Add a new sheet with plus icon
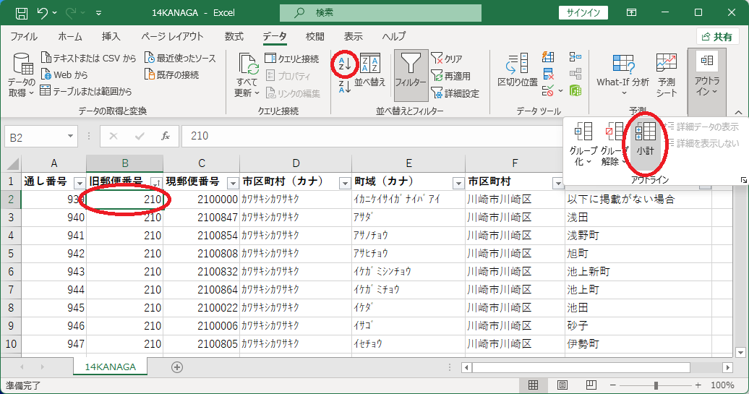This screenshot has width=749, height=394. 176,367
